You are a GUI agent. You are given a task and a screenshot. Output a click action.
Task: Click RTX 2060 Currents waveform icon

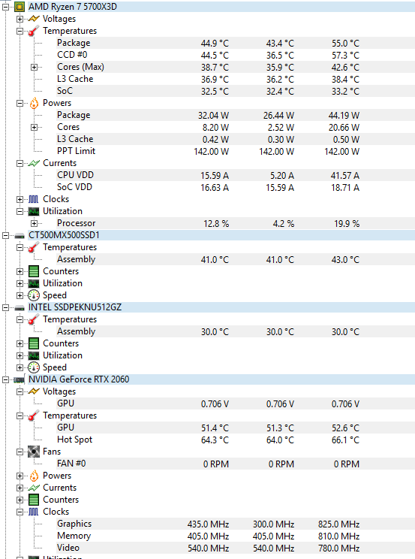tap(34, 488)
